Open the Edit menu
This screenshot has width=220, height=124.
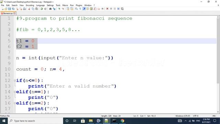(8, 5)
